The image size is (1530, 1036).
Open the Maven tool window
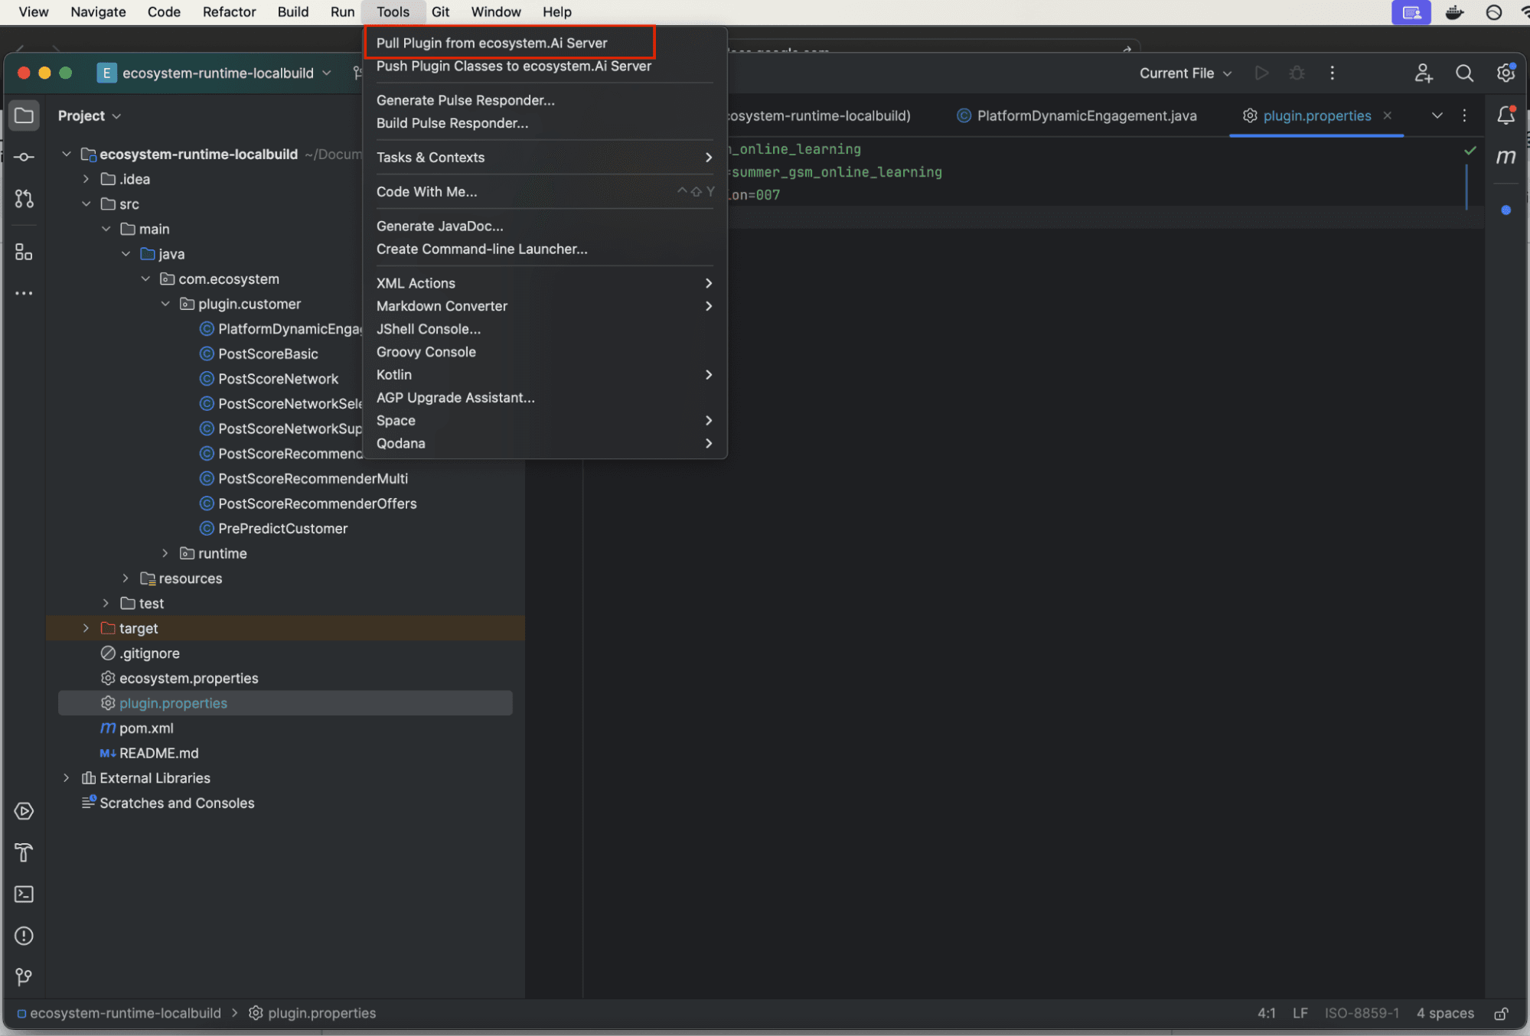(1505, 157)
